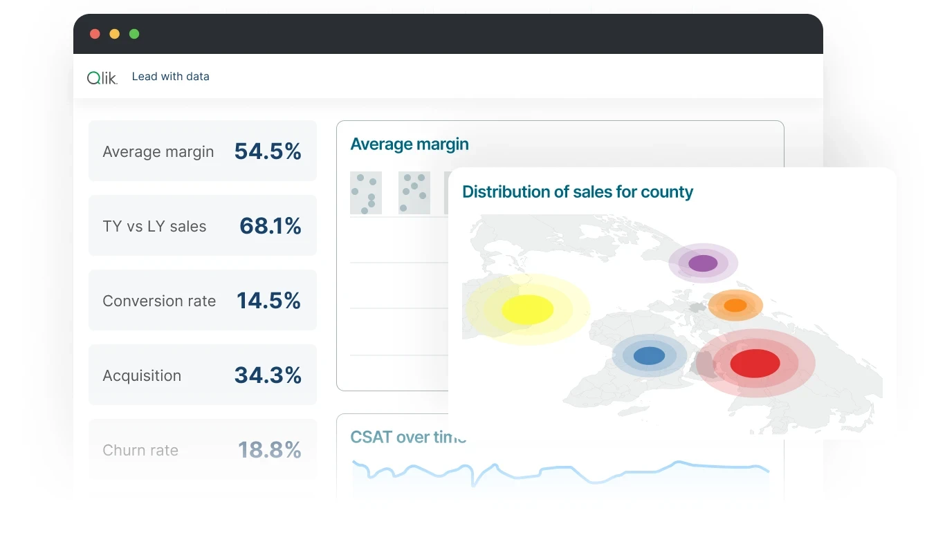The image size is (927, 553).
Task: Select the Churn rate KPI card
Action: (x=203, y=449)
